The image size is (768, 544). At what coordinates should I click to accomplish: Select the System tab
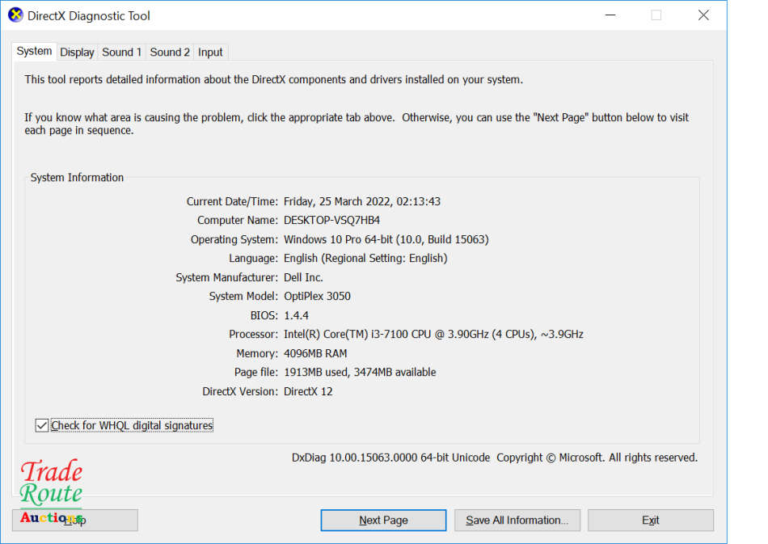pos(34,51)
